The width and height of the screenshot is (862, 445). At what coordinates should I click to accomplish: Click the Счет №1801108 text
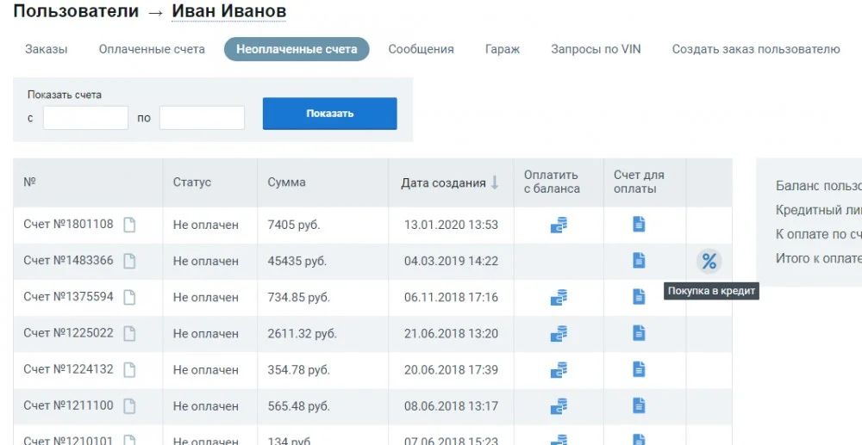pyautogui.click(x=68, y=224)
